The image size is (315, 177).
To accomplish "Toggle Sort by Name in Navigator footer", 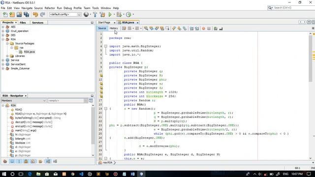I will (x=48, y=161).
